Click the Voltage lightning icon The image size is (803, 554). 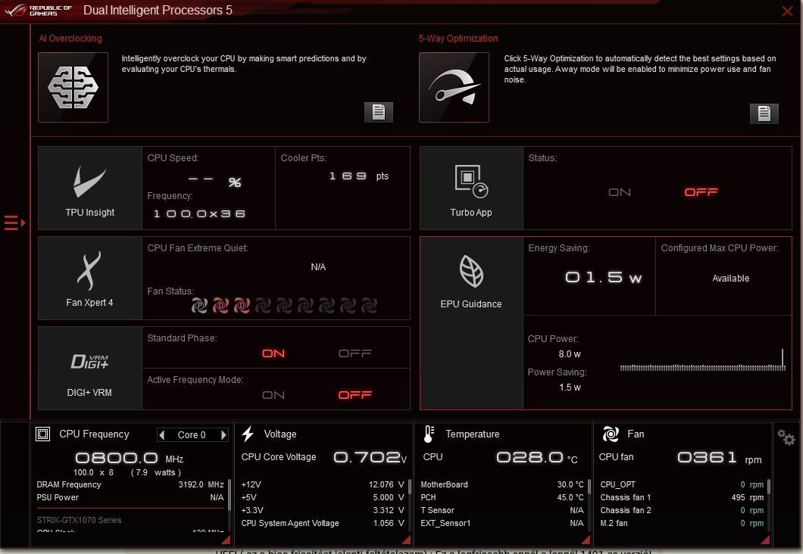point(248,434)
